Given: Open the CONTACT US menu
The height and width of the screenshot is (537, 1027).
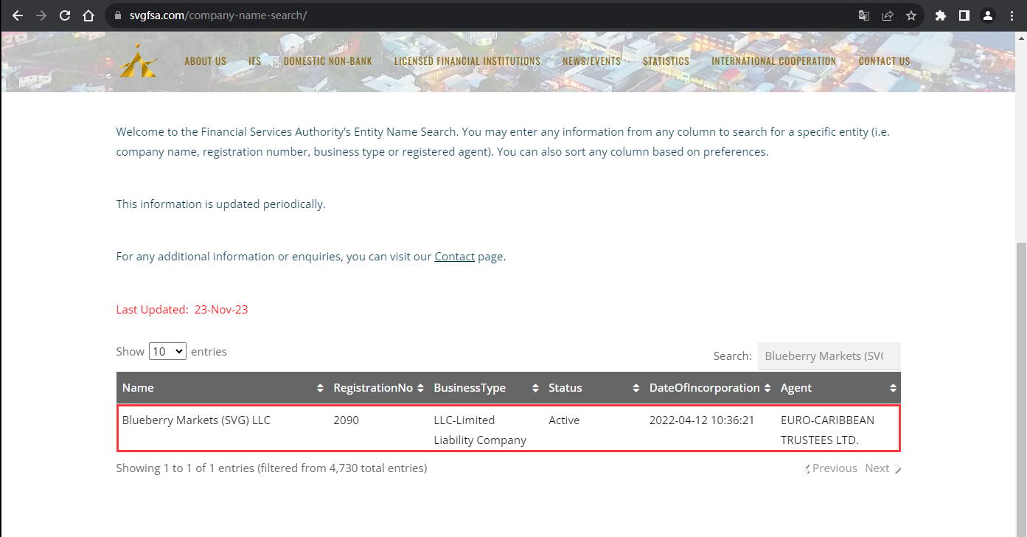Looking at the screenshot, I should (885, 61).
